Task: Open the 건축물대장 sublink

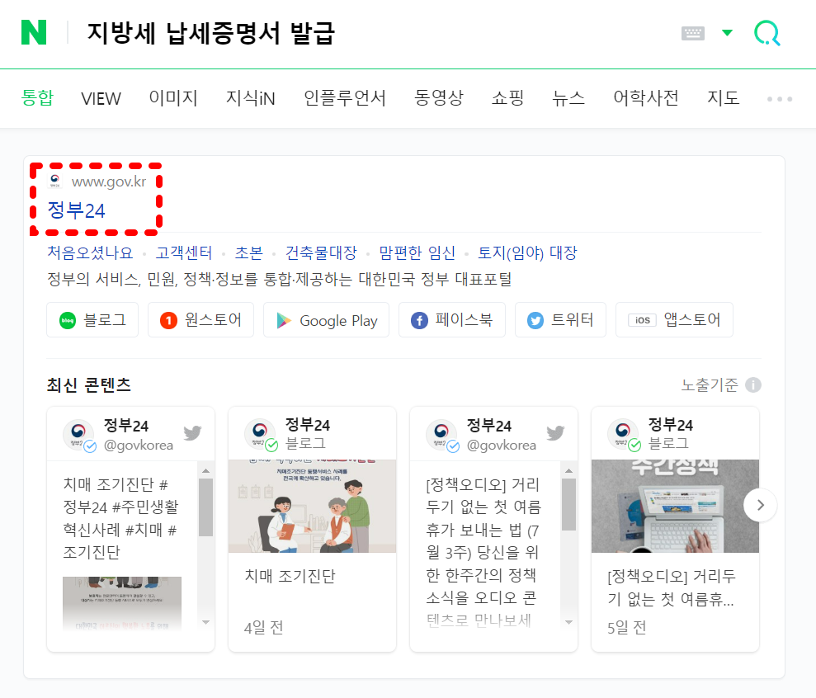Action: pos(321,252)
